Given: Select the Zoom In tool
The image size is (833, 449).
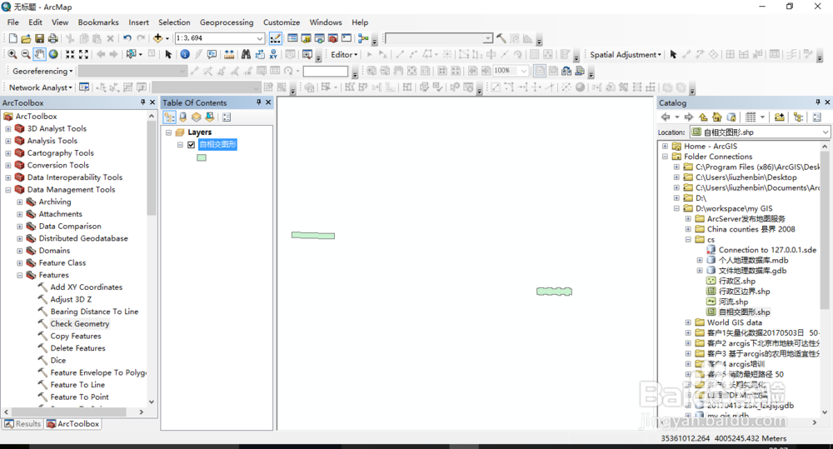Looking at the screenshot, I should (x=12, y=54).
